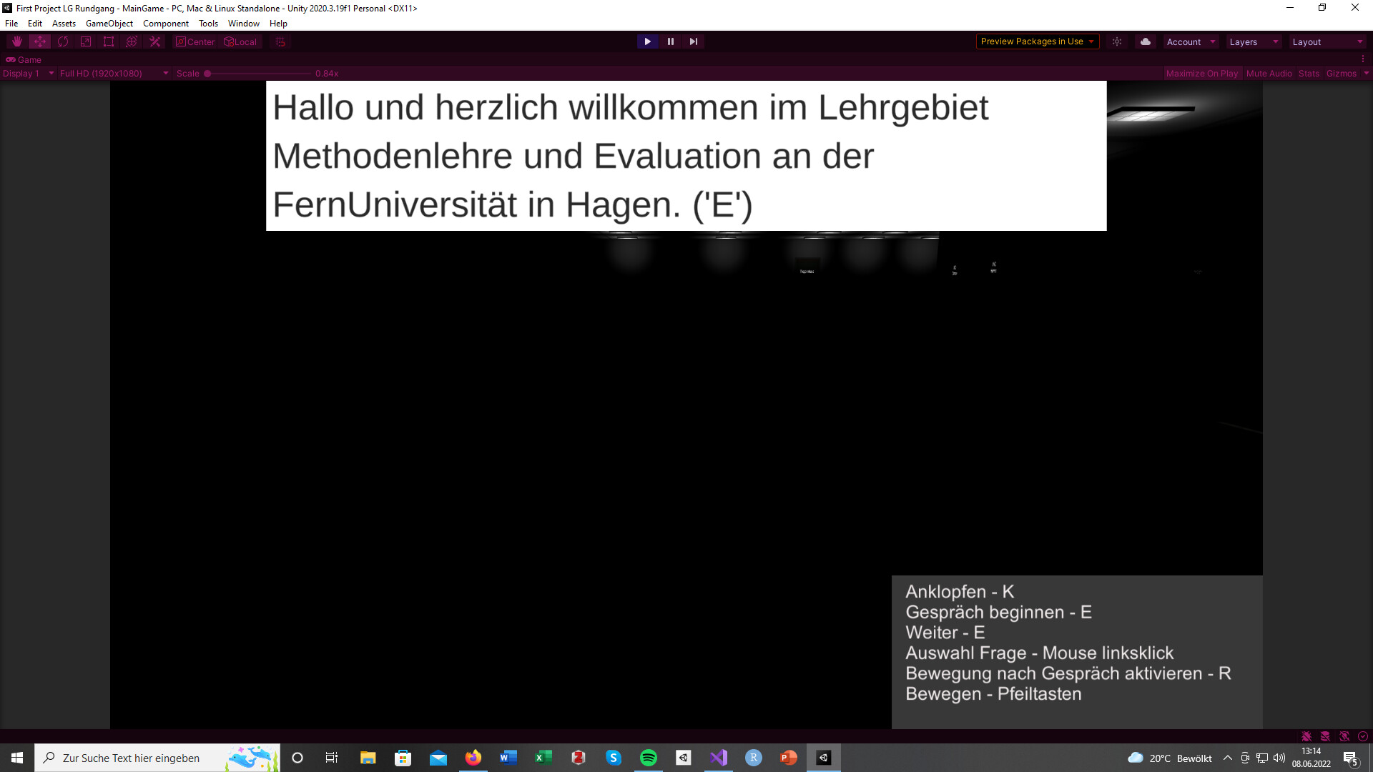Open the GameObject menu

pyautogui.click(x=109, y=24)
